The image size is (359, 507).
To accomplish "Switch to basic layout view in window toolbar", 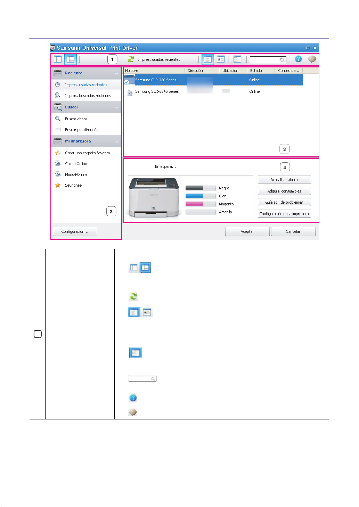I will tap(58, 59).
